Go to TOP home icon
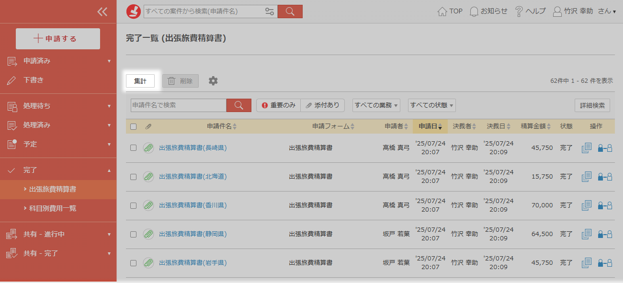623x283 pixels. point(450,11)
